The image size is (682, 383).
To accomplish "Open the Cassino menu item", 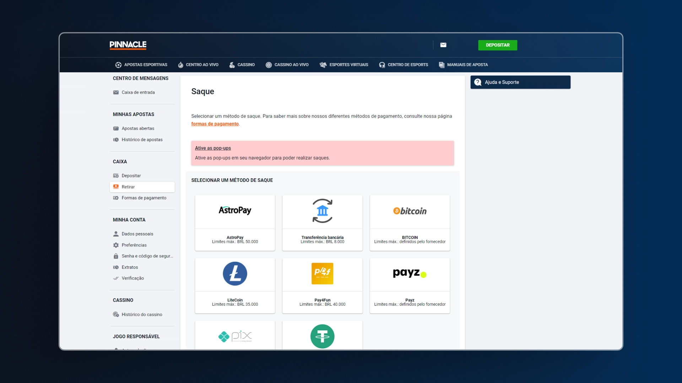I will tap(242, 65).
